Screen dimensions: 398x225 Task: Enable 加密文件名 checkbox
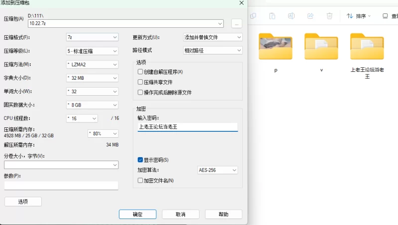(140, 180)
